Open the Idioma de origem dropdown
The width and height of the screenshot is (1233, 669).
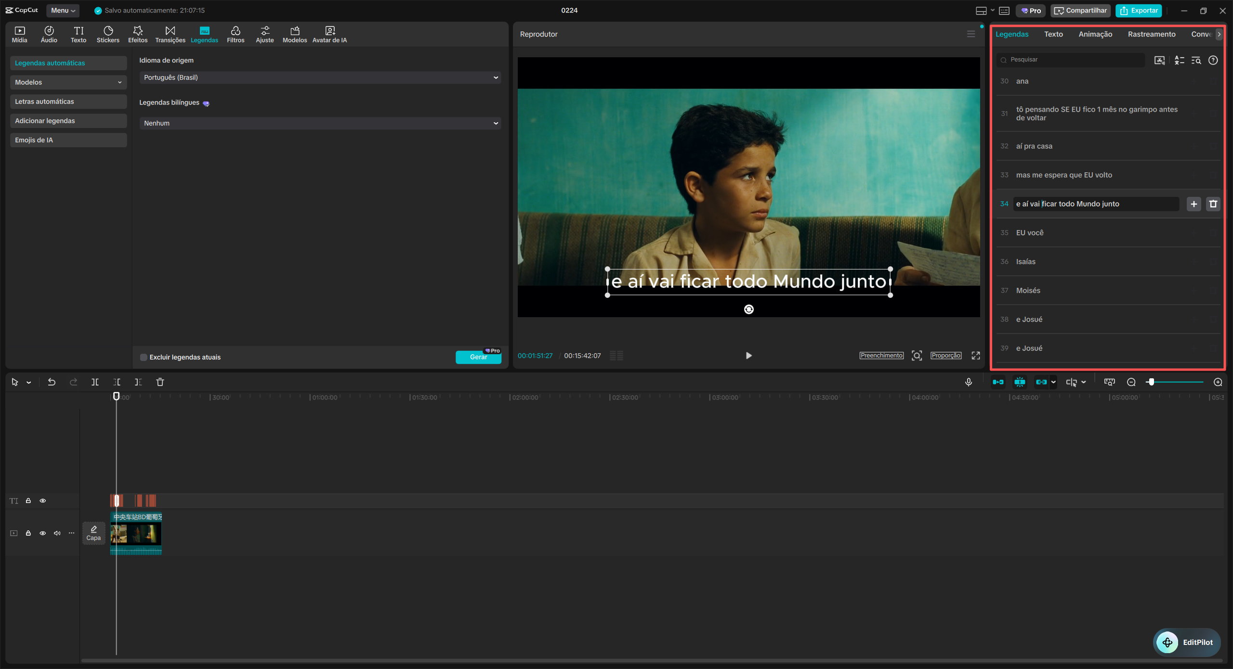pos(320,77)
